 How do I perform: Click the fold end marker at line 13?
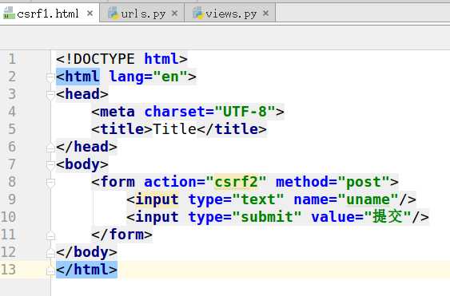pos(50,270)
